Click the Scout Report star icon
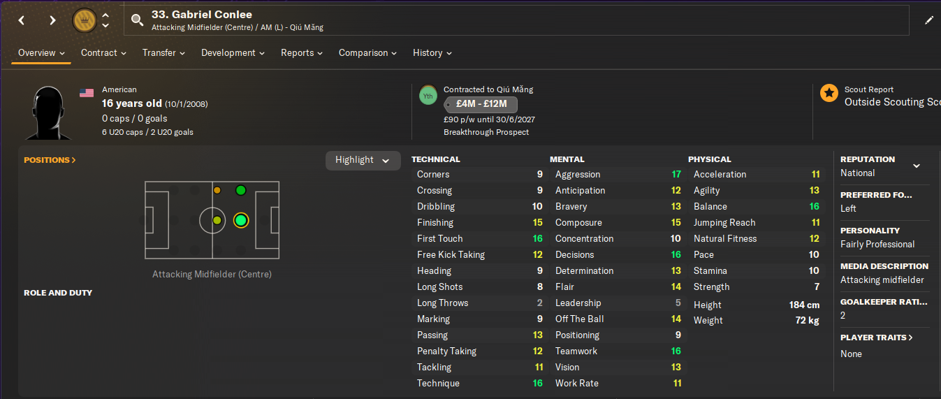 (829, 93)
